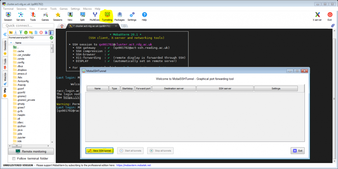
Task: Click the Name column sort arrow
Action: [11, 43]
